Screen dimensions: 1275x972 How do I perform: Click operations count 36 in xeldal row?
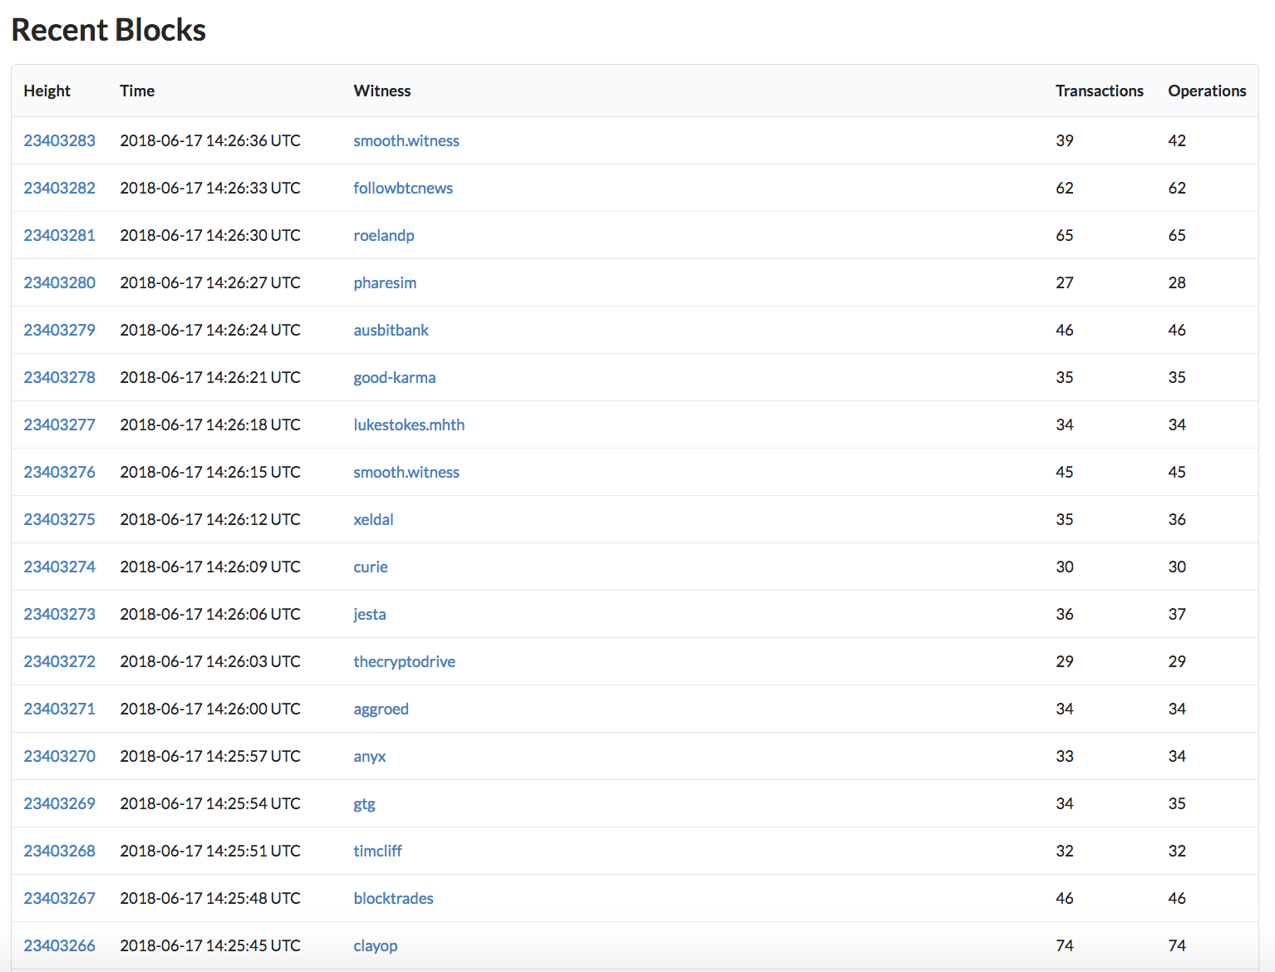coord(1177,519)
